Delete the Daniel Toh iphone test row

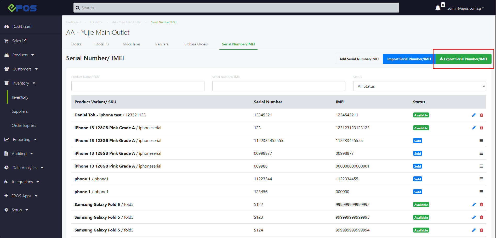click(482, 115)
